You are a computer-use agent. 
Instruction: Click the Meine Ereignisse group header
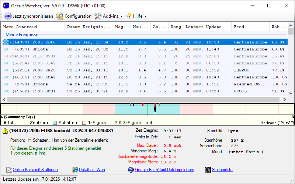pyautogui.click(x=22, y=35)
